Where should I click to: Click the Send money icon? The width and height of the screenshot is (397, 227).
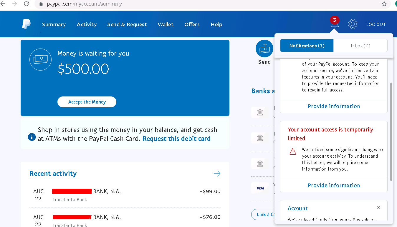264,49
